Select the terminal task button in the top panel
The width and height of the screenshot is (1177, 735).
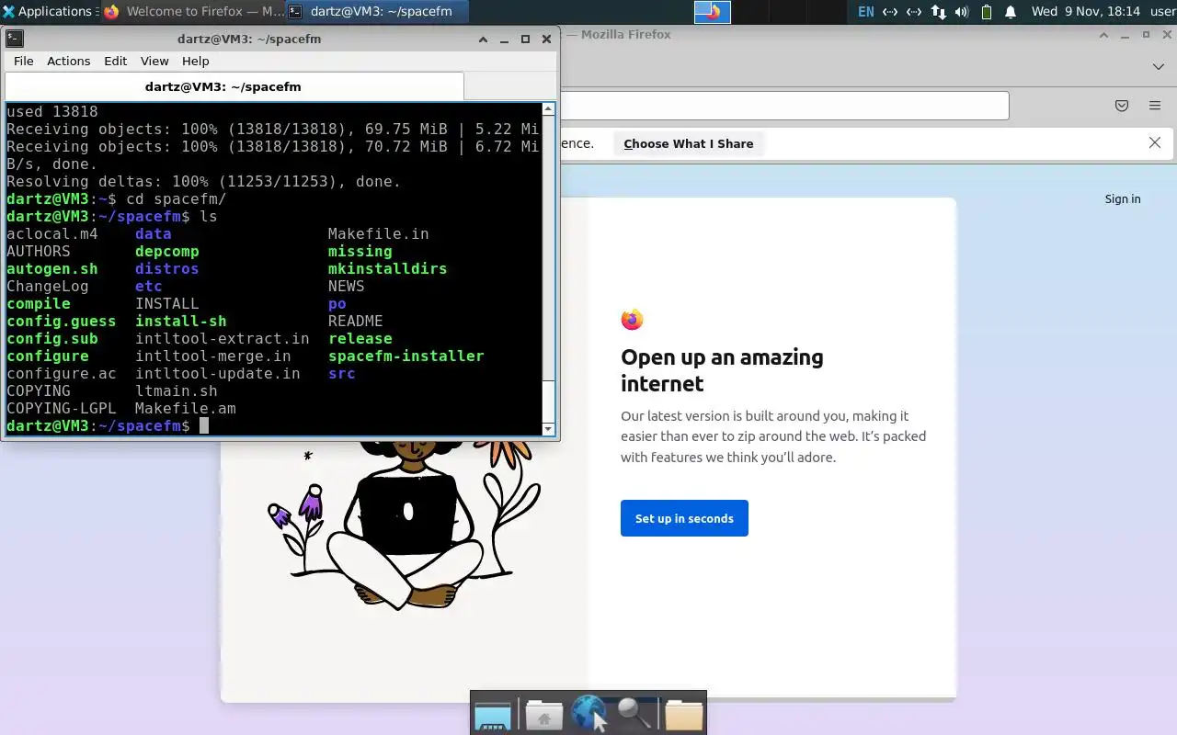tap(377, 12)
